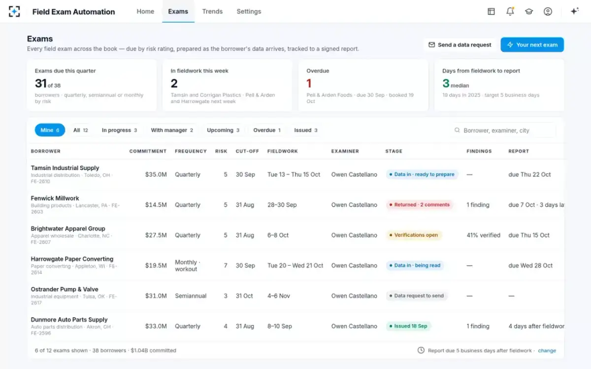The width and height of the screenshot is (591, 369).
Task: Open the sparkle assistant icon
Action: [x=574, y=11]
